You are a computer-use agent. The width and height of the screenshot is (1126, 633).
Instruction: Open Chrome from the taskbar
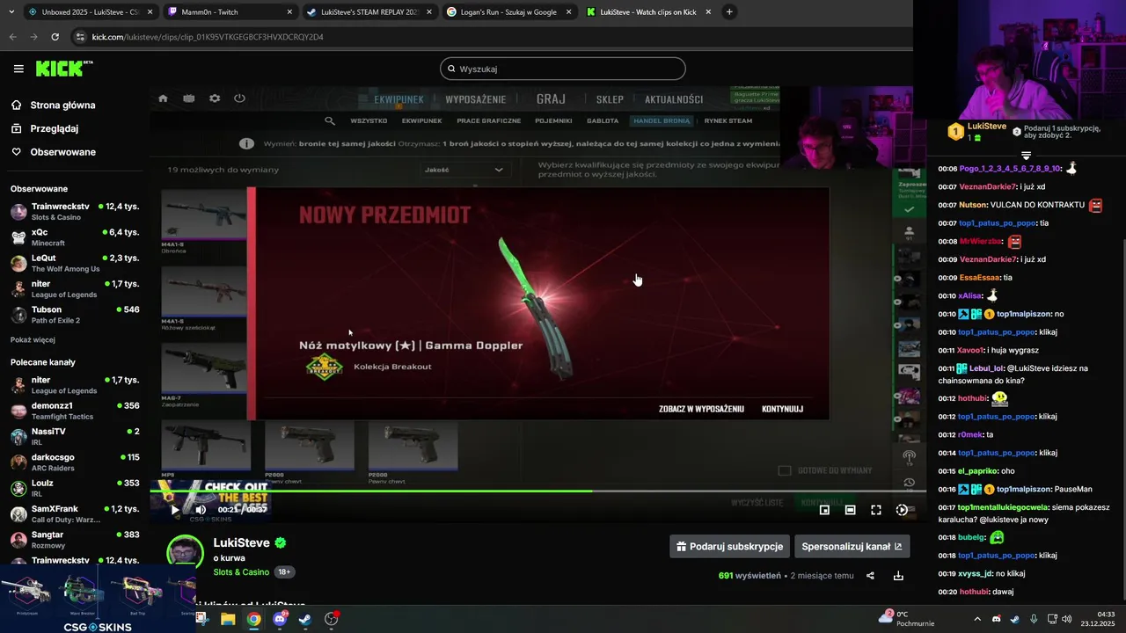253,619
